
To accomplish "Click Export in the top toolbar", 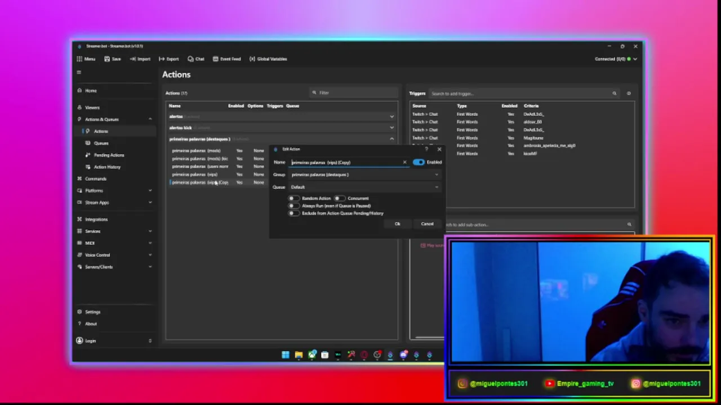I will tap(169, 58).
